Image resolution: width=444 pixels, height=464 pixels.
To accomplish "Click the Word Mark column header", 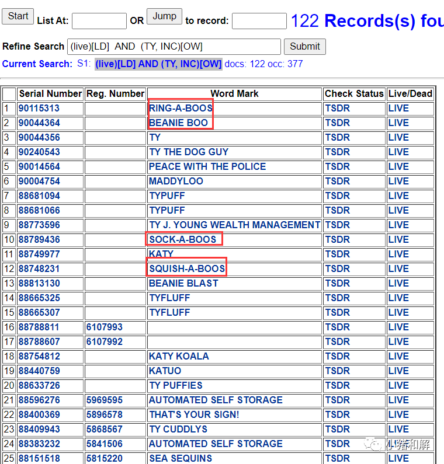I will tap(234, 94).
